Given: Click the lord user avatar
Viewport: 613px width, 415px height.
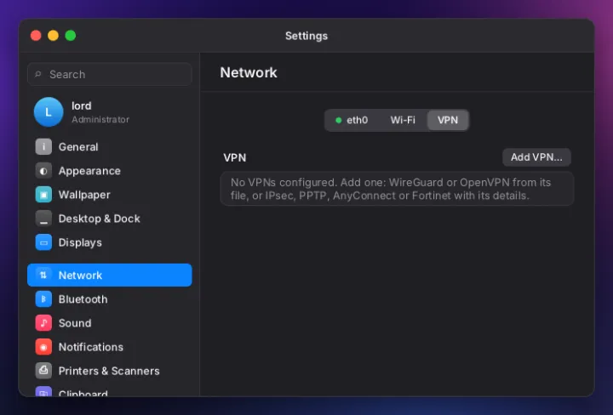Looking at the screenshot, I should click(49, 112).
